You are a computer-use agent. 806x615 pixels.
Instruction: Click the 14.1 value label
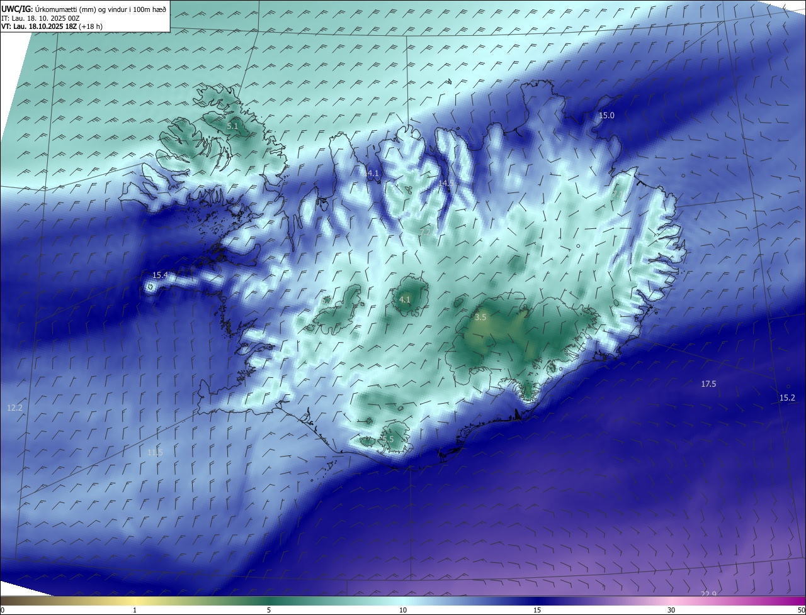tap(372, 173)
